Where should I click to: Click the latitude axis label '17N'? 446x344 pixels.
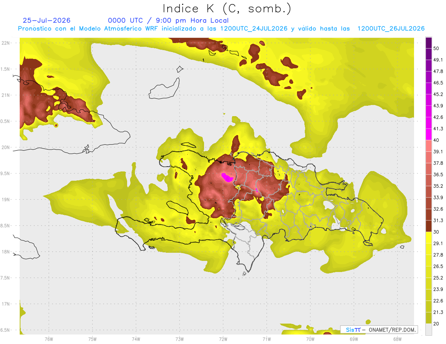(x=6, y=304)
